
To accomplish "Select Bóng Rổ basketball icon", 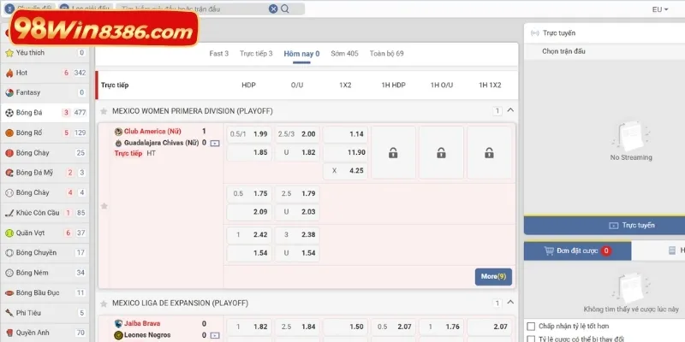I will [9, 133].
